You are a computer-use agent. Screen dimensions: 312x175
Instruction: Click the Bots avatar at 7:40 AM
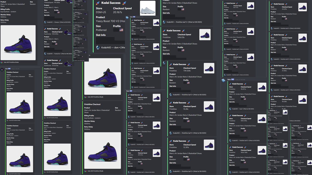click(224, 80)
